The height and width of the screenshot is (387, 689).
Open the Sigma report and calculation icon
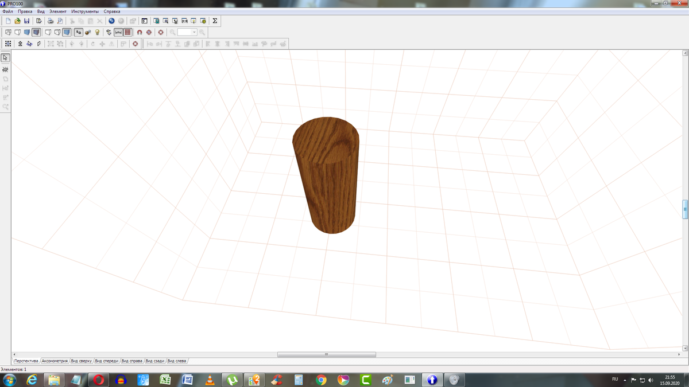tap(215, 21)
